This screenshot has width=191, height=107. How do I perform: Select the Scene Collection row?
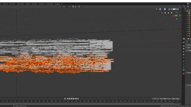coord(188,9)
